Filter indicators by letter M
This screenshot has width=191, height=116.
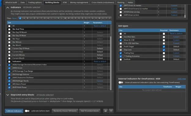65,18
